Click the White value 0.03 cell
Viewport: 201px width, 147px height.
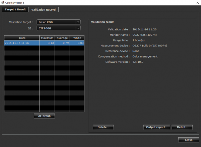[77, 43]
